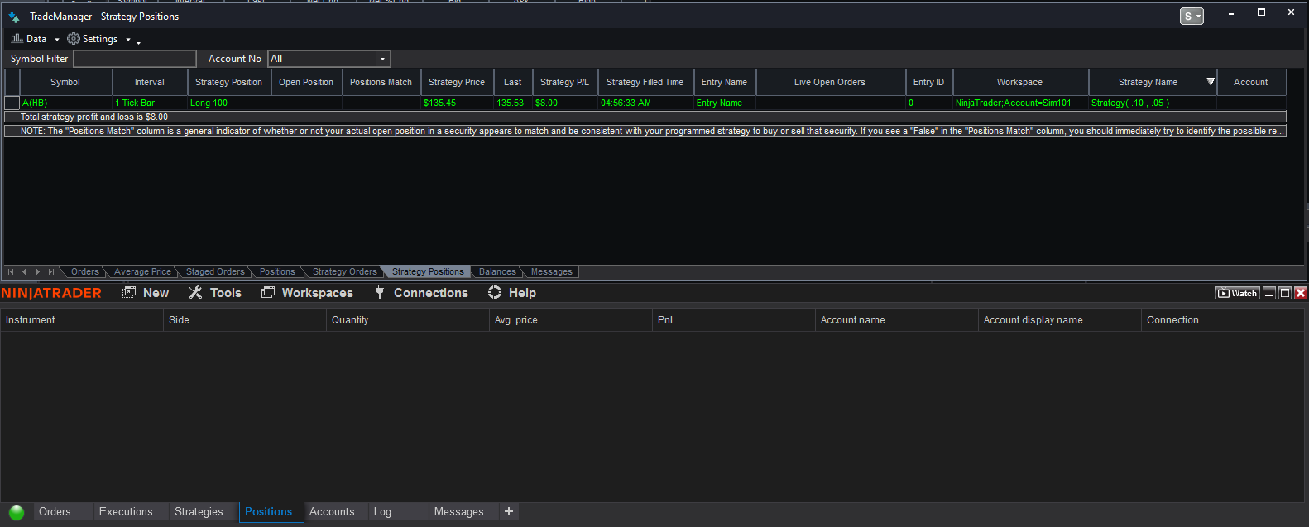
Task: Open the Data menu in TradeManager
Action: (35, 39)
